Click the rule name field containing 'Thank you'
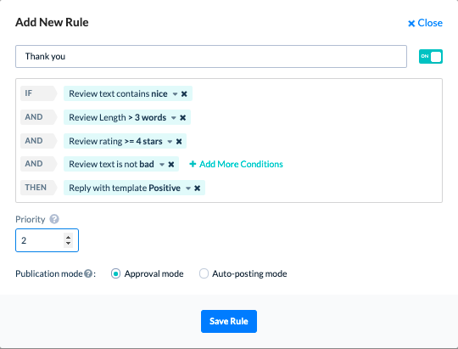Screen dimensions: 458x349 point(211,56)
